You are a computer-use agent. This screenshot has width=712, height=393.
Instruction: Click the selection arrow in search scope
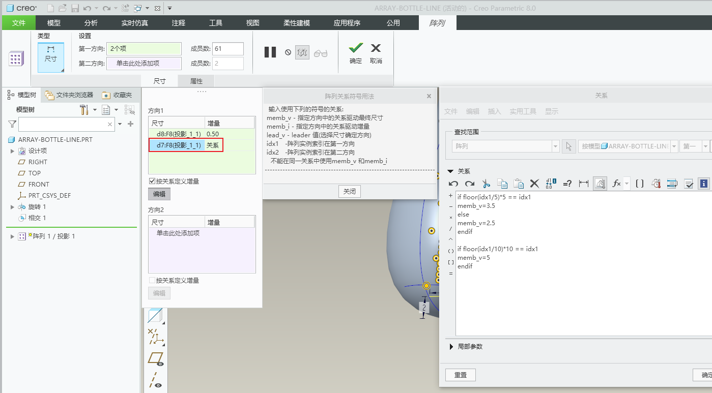point(568,146)
